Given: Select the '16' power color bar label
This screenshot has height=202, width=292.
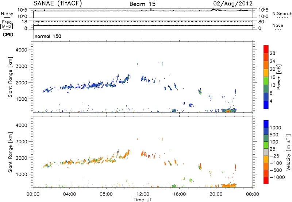Looking at the screenshot, I should [272, 77].
